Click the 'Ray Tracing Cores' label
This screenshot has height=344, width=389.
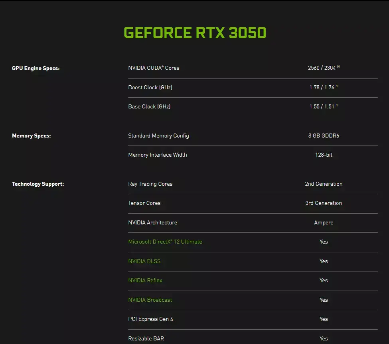tap(150, 184)
